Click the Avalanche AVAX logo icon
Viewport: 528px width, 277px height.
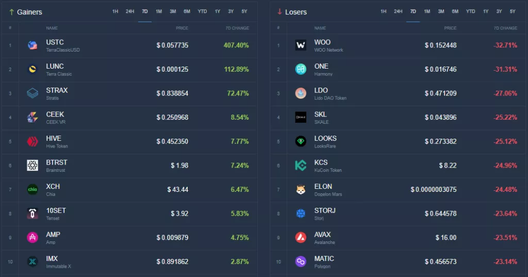click(x=301, y=237)
